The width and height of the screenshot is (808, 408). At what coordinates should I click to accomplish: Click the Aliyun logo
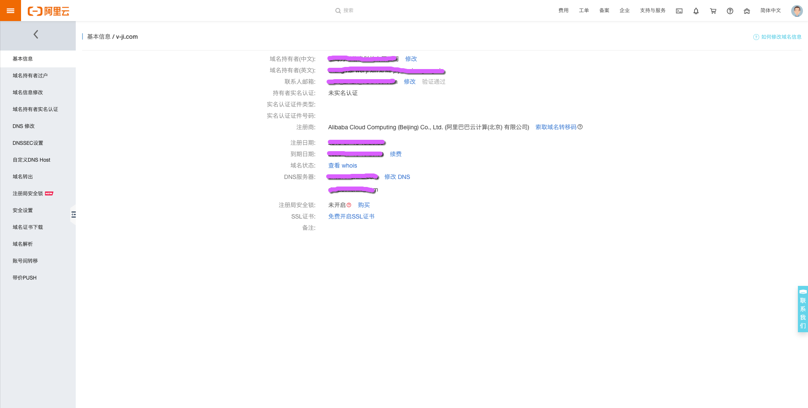[x=48, y=11]
